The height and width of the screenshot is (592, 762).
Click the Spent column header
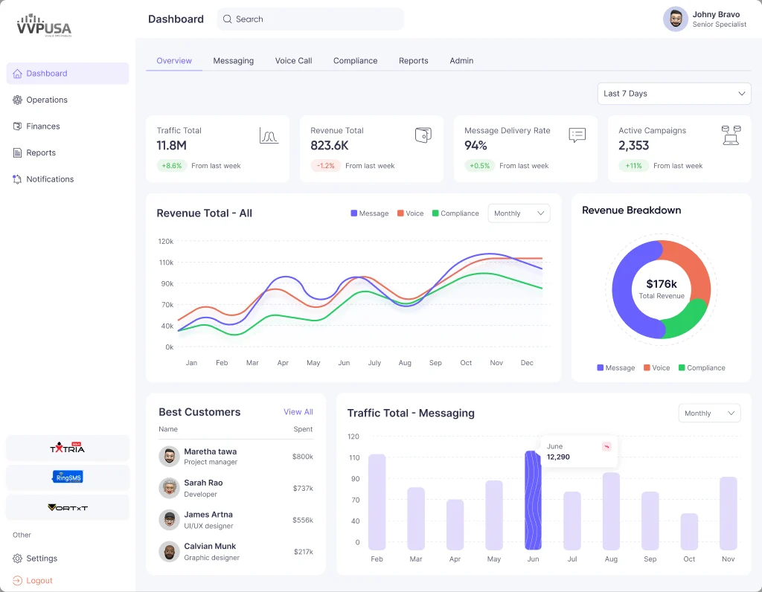(304, 429)
